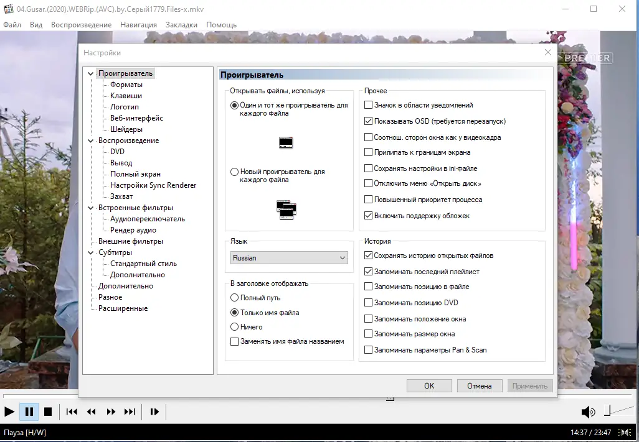Collapse the Воспроизведение tree node

pos(90,140)
